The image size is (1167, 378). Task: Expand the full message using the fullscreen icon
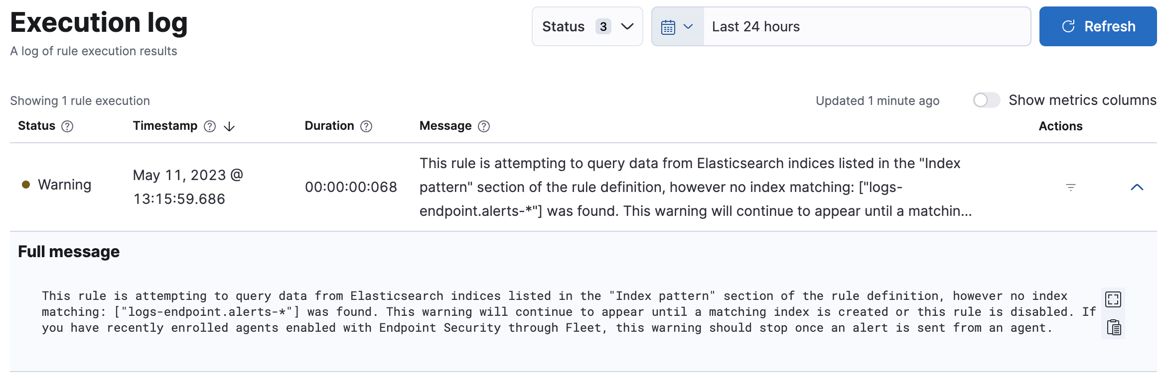(x=1113, y=299)
